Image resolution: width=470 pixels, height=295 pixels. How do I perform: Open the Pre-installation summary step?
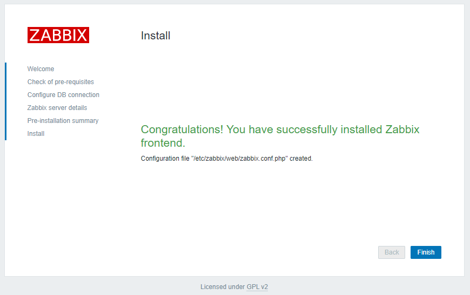(63, 121)
